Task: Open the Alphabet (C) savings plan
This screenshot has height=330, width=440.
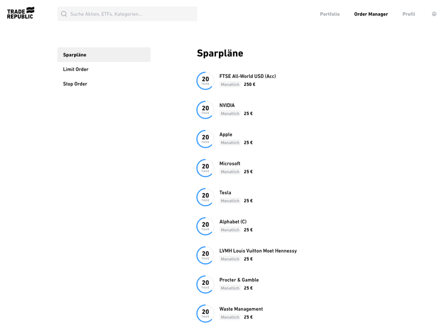Action: (233, 222)
